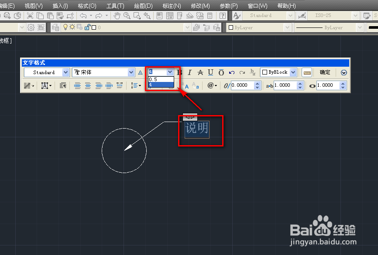Open the 绘图(D) menu
The width and height of the screenshot is (378, 255).
coord(144,6)
